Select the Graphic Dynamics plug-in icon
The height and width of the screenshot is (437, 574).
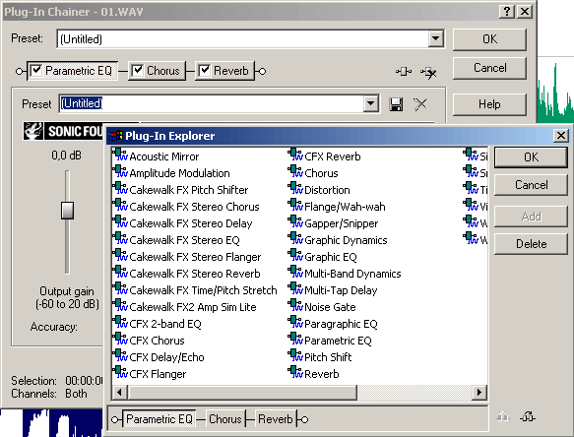coord(295,239)
